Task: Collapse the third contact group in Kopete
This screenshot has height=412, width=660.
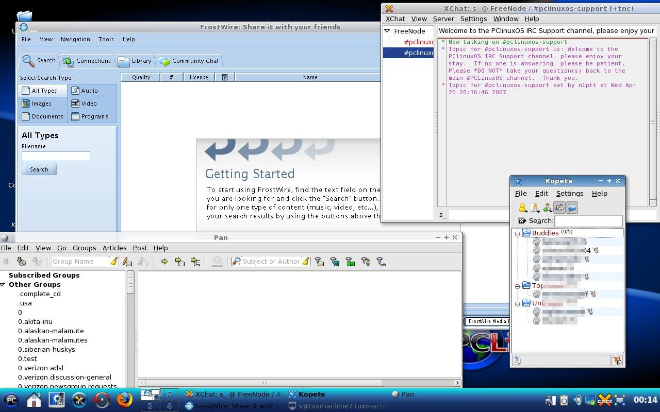Action: [518, 304]
